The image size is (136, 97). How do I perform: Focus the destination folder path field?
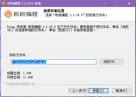tap(54, 62)
